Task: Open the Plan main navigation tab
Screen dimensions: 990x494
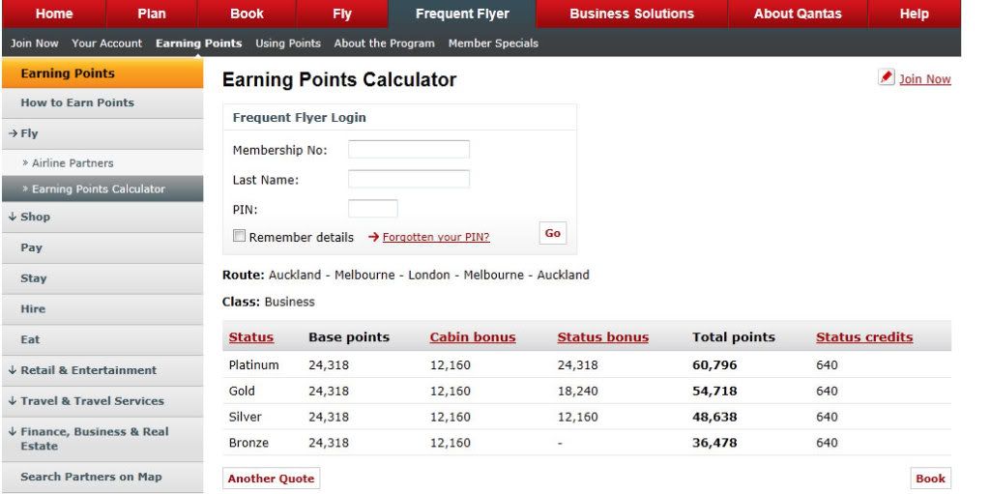Action: coord(152,14)
